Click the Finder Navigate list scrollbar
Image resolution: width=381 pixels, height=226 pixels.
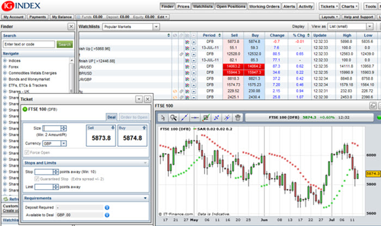71,75
